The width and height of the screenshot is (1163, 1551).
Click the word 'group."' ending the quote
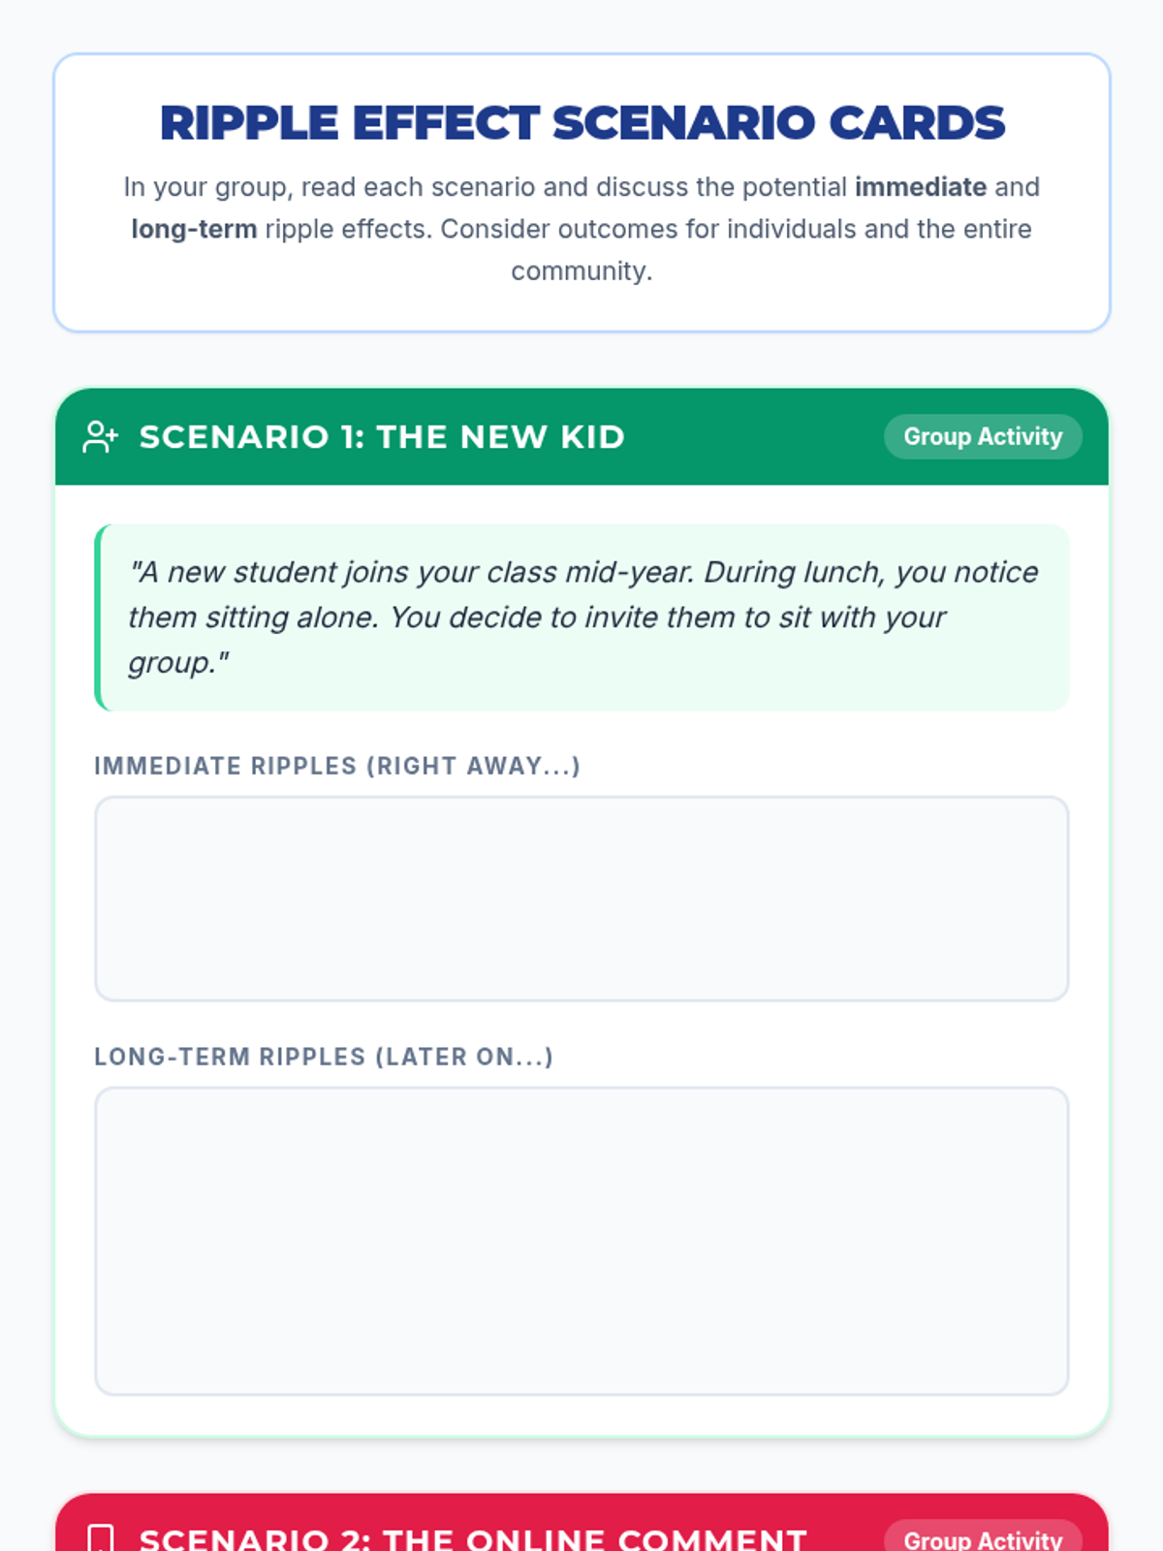click(178, 663)
